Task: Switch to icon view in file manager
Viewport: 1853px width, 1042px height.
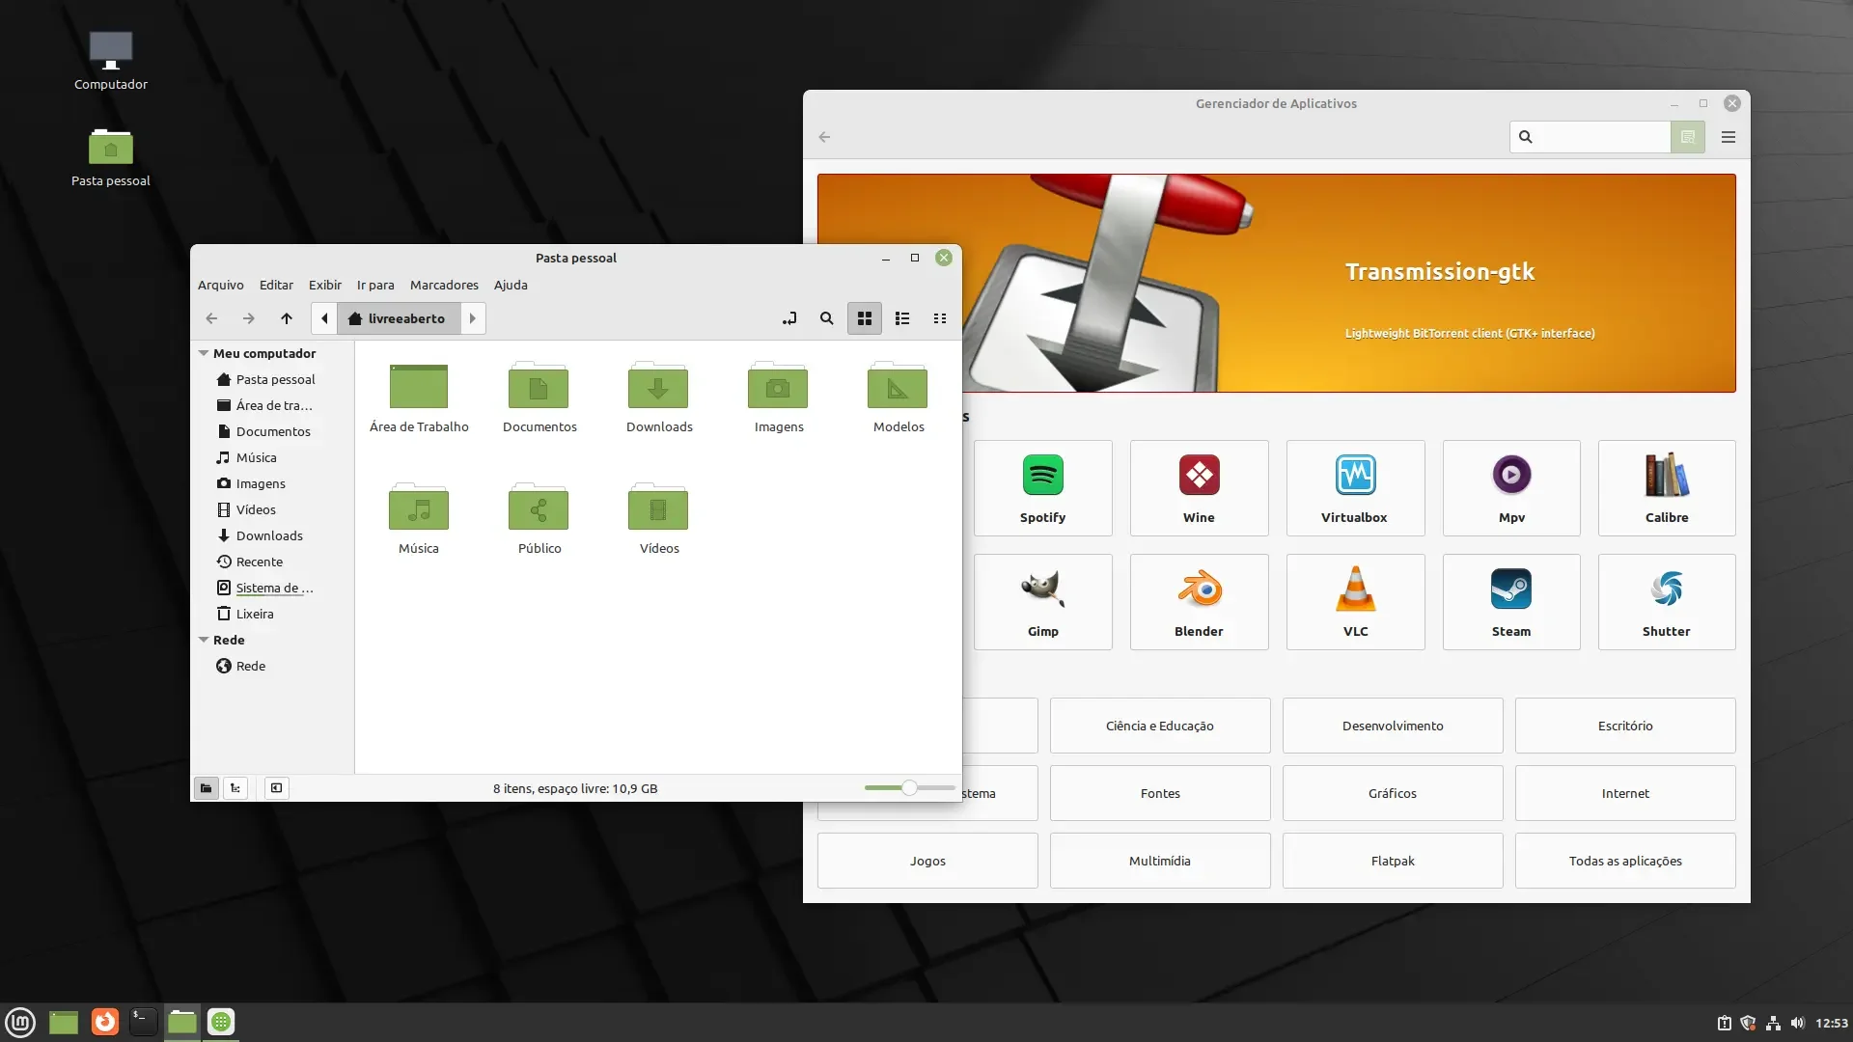Action: click(865, 318)
